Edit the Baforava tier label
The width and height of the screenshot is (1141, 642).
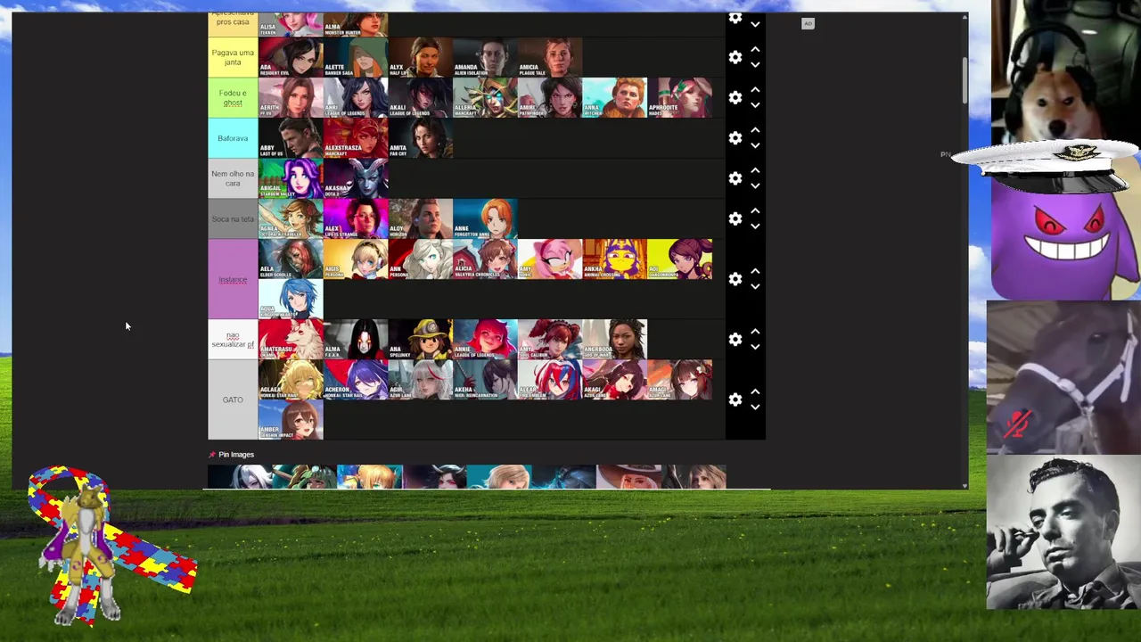click(233, 137)
